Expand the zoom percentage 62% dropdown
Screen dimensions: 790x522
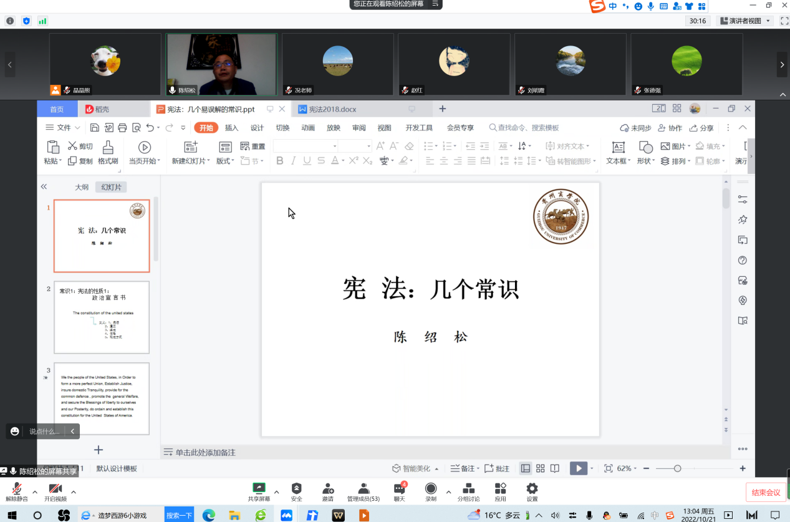[x=628, y=468]
